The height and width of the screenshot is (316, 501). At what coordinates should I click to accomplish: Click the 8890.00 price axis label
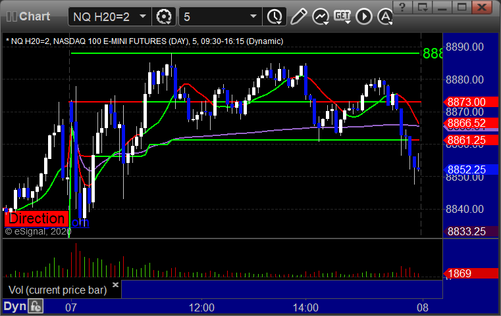[x=465, y=47]
